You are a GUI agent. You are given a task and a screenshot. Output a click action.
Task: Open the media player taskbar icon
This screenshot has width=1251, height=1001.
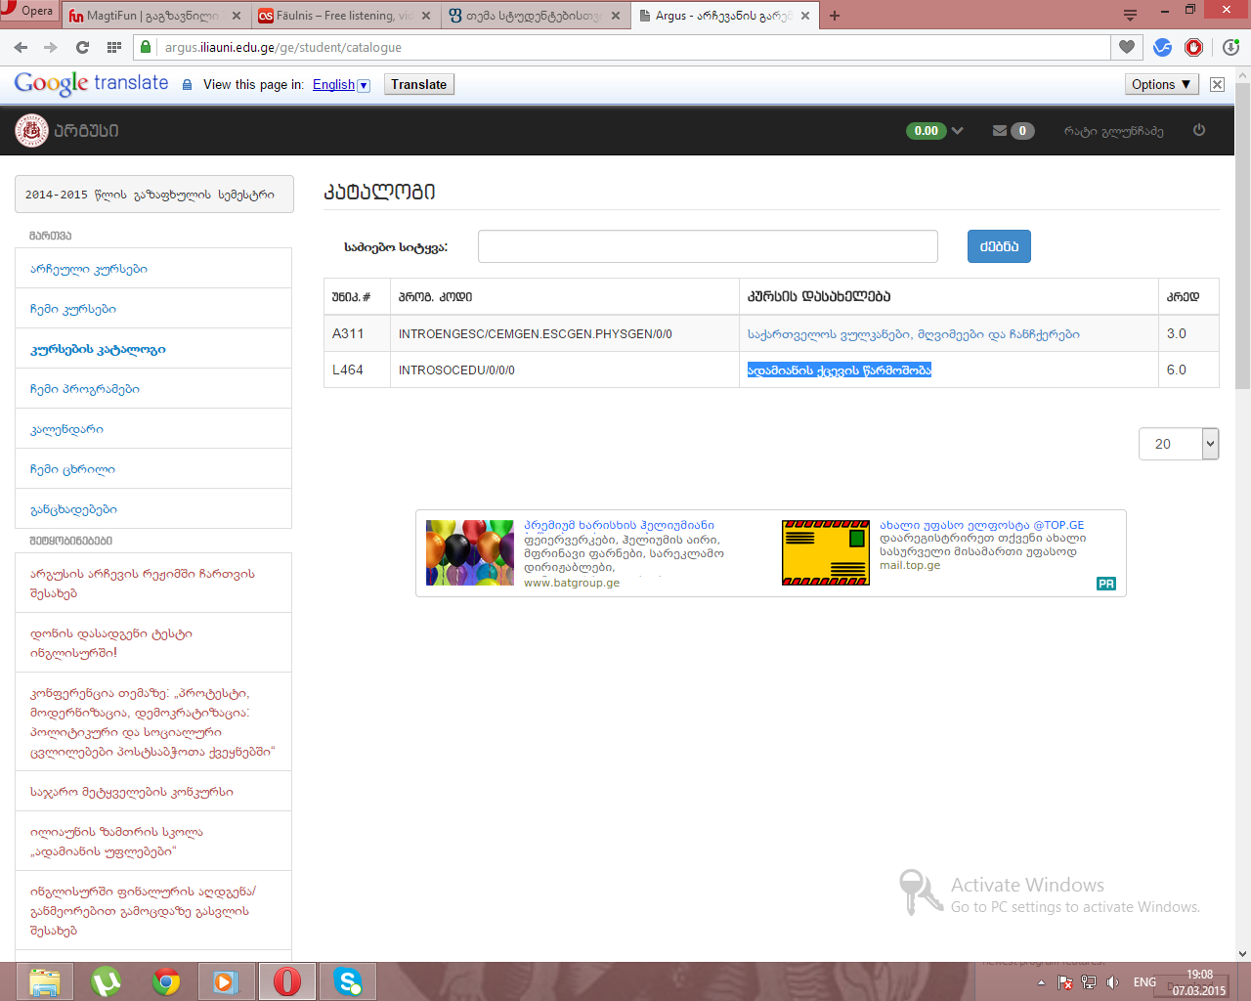(226, 981)
